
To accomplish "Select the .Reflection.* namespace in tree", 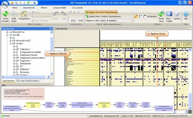I will pyautogui.click(x=25, y=69).
